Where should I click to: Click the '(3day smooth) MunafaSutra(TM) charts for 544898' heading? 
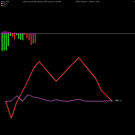tap(42, 2)
